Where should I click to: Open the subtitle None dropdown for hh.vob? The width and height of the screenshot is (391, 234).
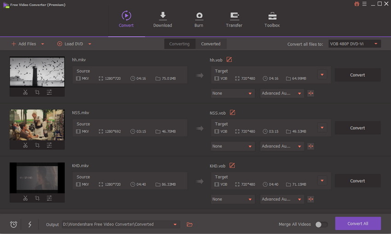tap(233, 93)
